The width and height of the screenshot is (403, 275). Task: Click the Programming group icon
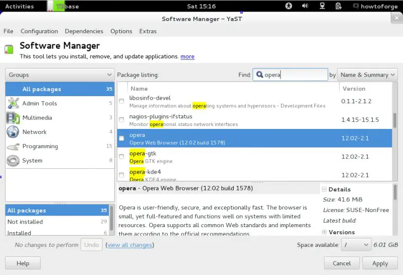[13, 147]
